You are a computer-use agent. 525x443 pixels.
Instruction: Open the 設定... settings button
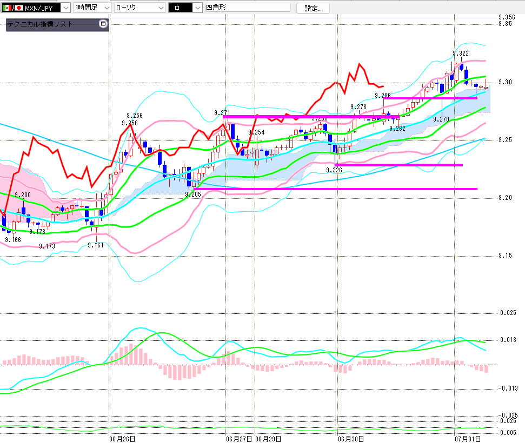click(313, 8)
